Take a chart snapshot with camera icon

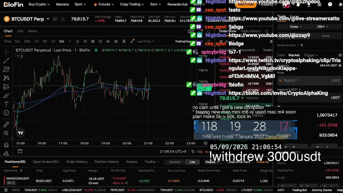coord(116,41)
